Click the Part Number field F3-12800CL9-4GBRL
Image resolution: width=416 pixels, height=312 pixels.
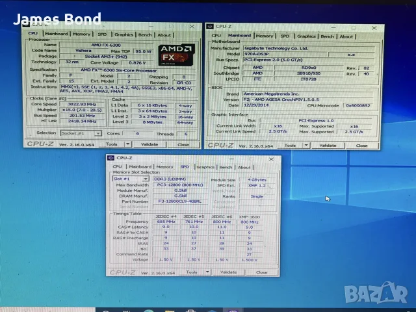click(x=180, y=201)
